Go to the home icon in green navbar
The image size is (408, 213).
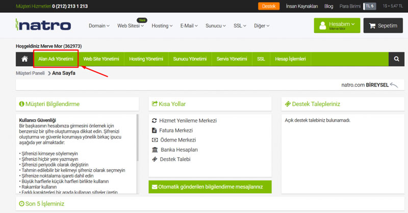pos(24,59)
